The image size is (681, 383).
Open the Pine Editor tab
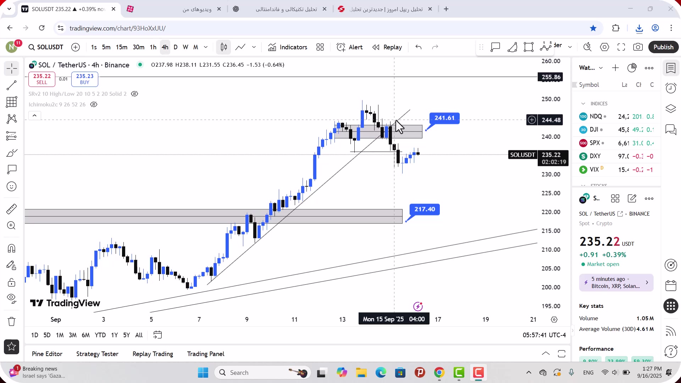pos(47,354)
